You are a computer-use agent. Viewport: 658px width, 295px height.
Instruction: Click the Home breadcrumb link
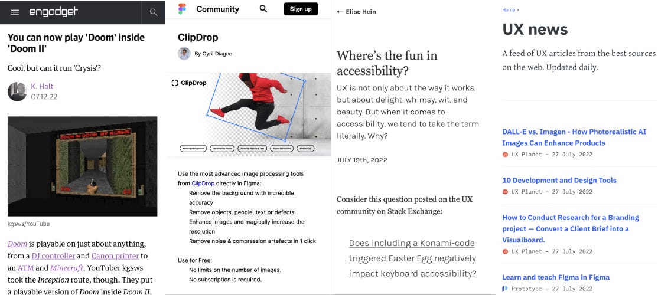[509, 9]
